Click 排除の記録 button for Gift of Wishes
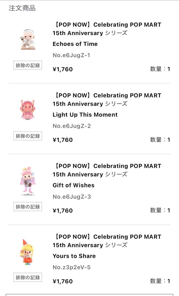This screenshot has width=179, height=296. (x=27, y=207)
